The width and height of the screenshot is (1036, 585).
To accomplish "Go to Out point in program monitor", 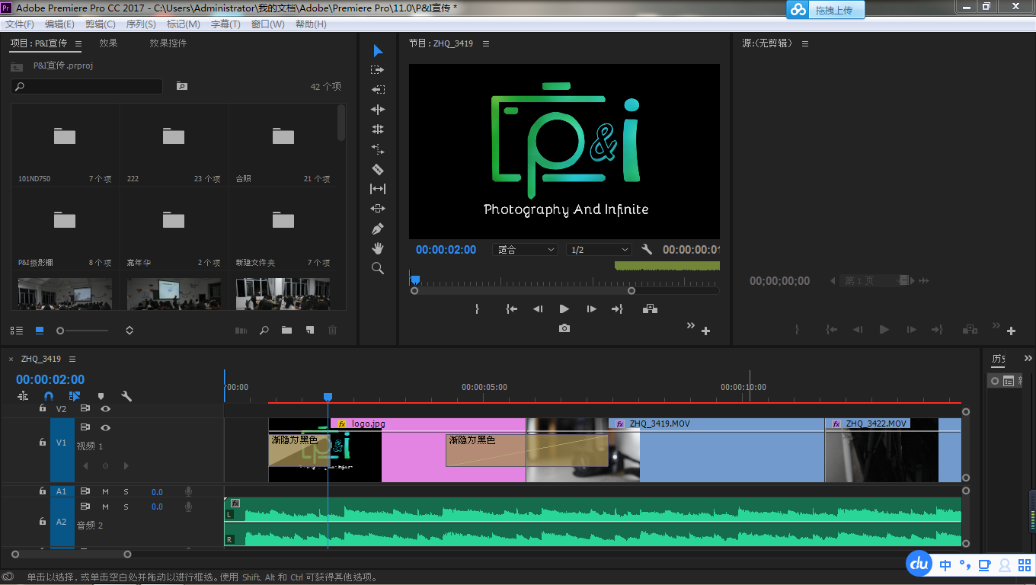I will (x=617, y=308).
